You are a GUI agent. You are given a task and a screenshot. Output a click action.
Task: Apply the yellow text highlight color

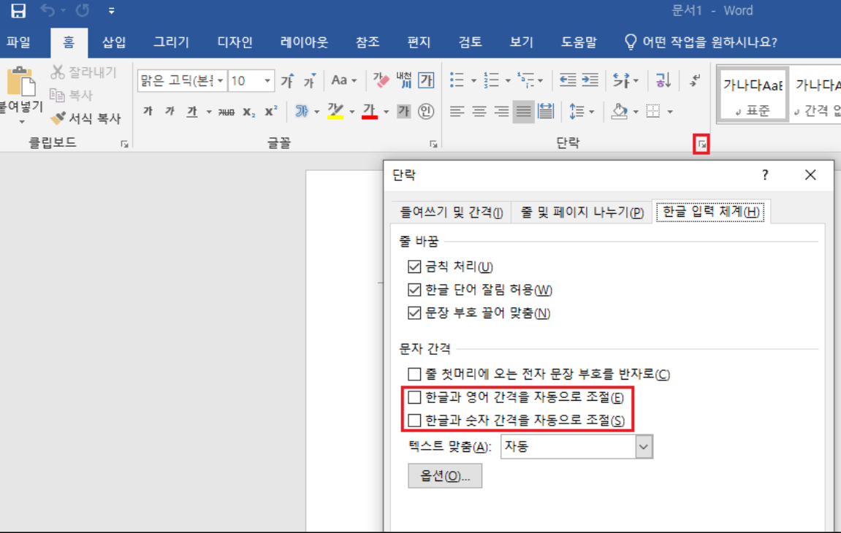335,111
